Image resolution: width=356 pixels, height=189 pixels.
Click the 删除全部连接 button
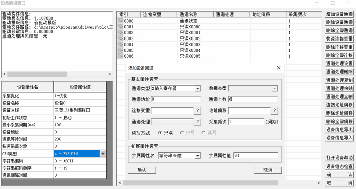[x=339, y=55]
